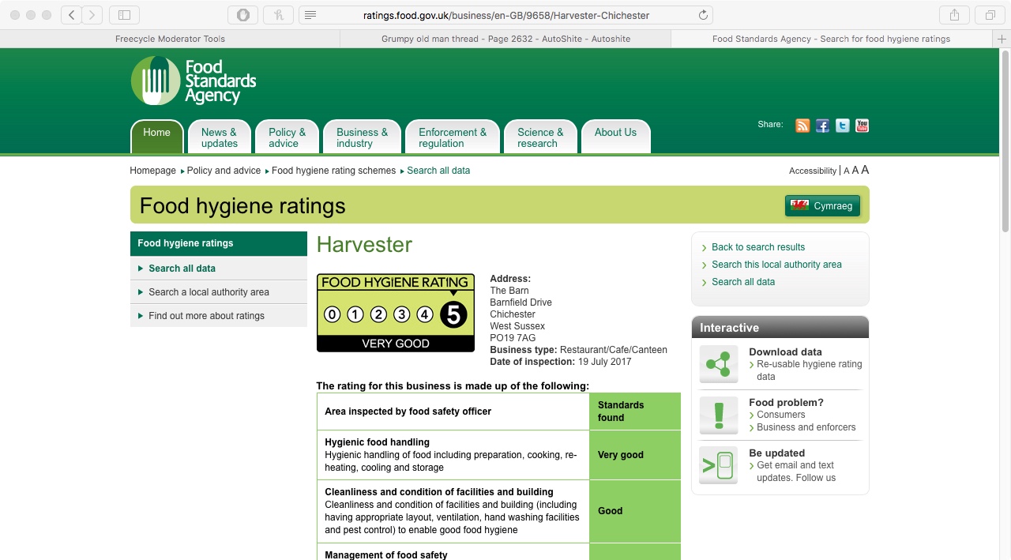Switch language with the Cymraeg button
This screenshot has height=560, width=1011.
click(822, 206)
